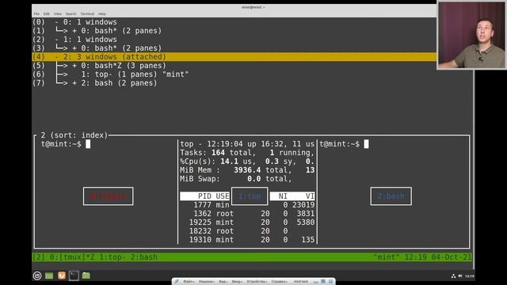The width and height of the screenshot is (507, 285).
Task: Open the terminal File menu
Action: 36,14
